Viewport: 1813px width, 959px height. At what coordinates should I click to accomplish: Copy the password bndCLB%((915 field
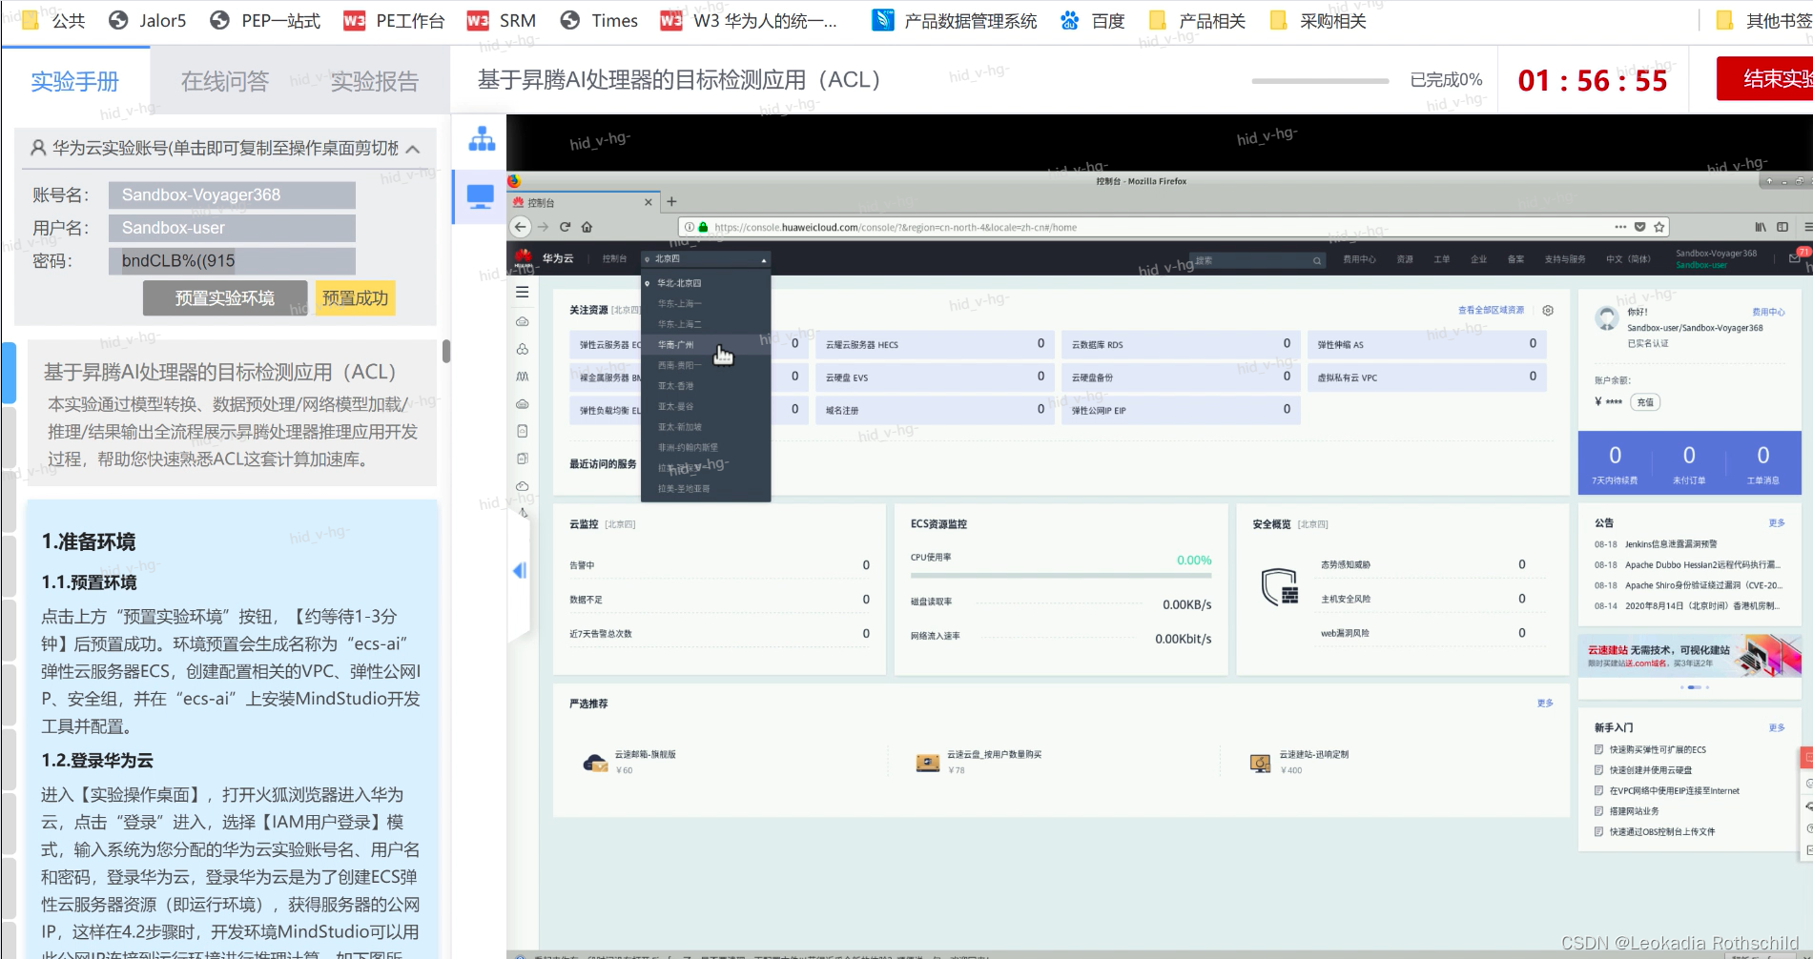(x=232, y=261)
